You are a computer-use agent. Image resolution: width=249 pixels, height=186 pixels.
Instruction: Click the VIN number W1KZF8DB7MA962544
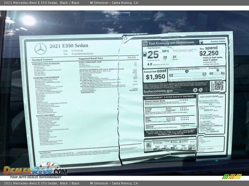[x=82, y=54]
